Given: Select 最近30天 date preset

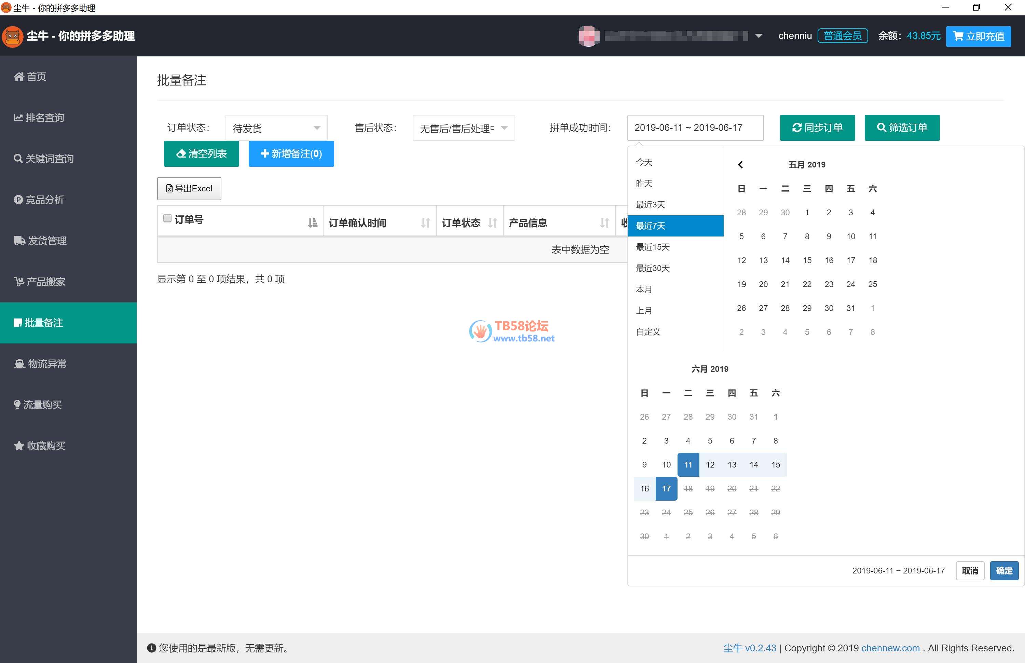Looking at the screenshot, I should click(x=675, y=268).
